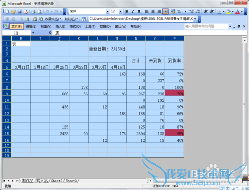Viewport: 249px width, 190px height.
Task: Open the help question box dropdown
Action: click(230, 26)
